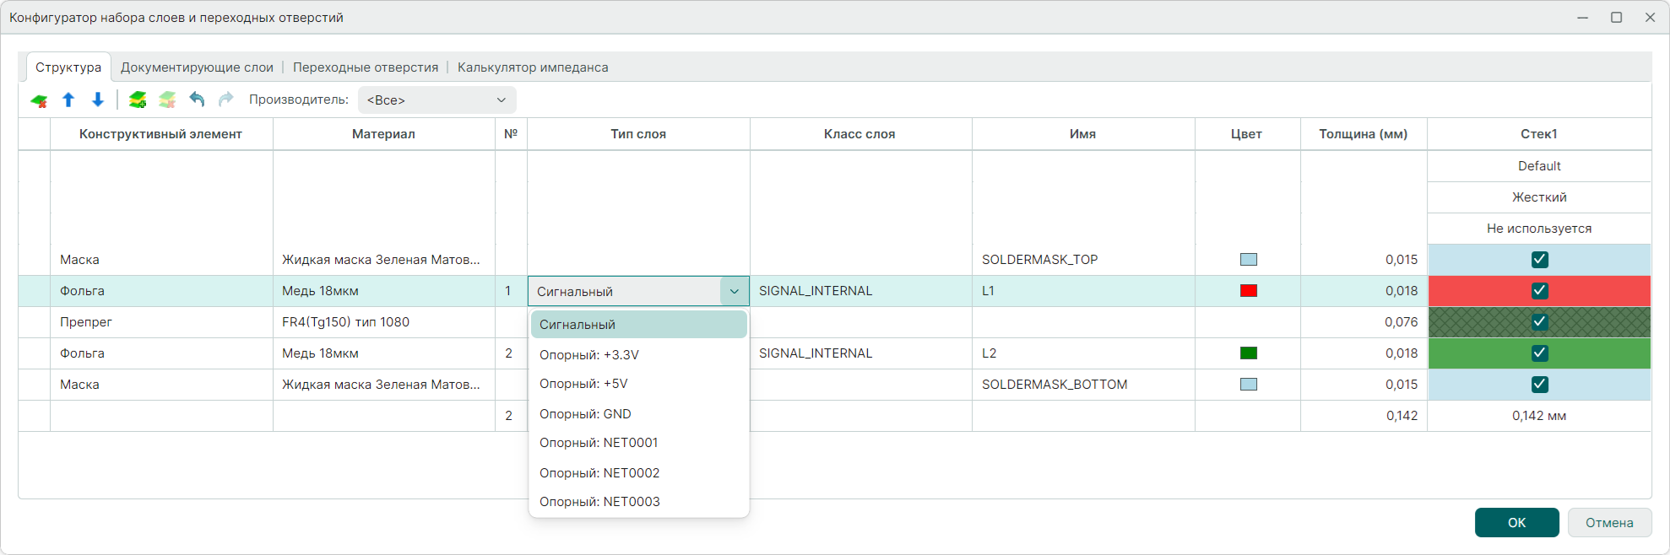Screen dimensions: 1670x555
Task: Maximize the configurator window
Action: pos(1616,18)
